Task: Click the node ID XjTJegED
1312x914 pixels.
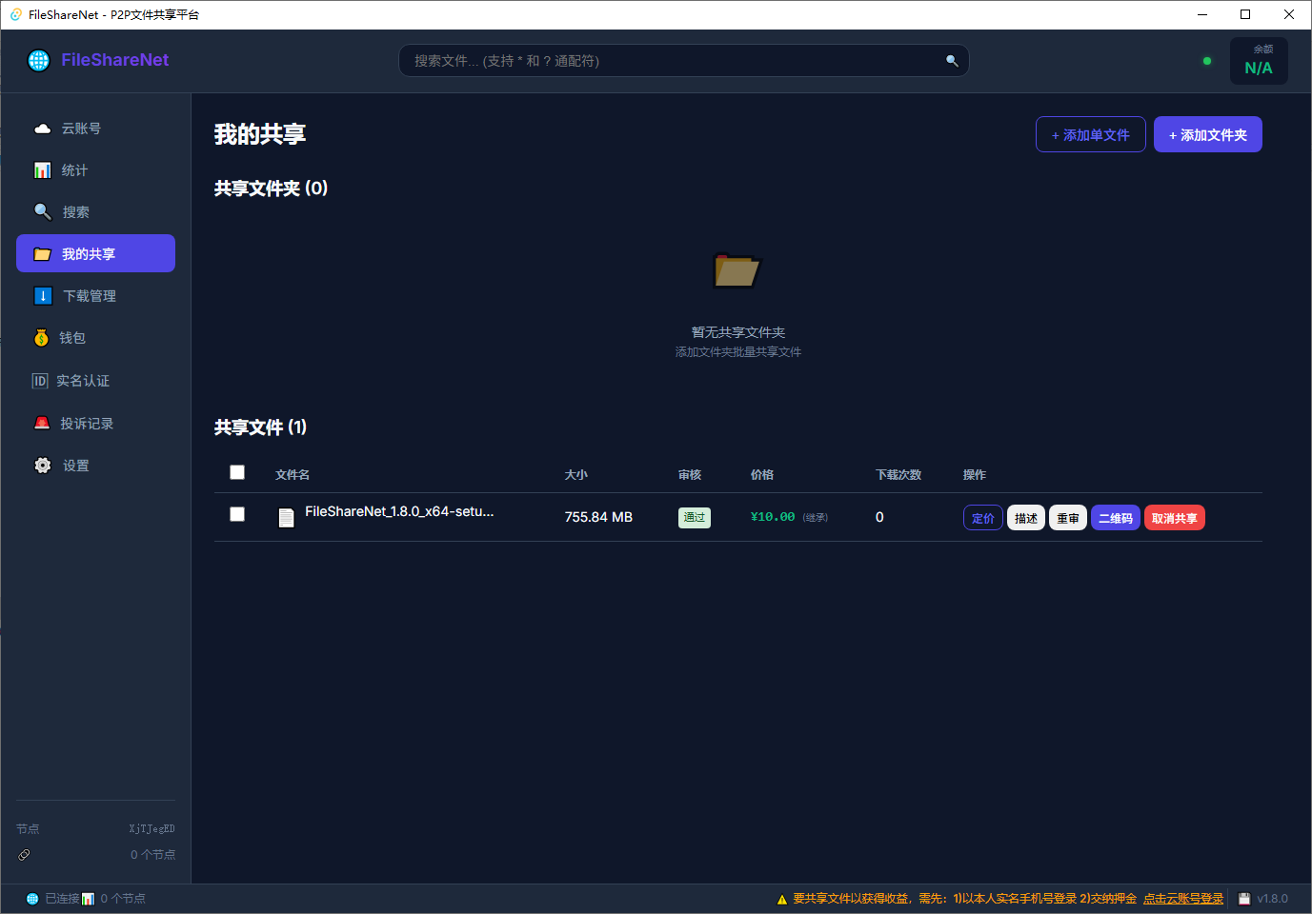Action: pyautogui.click(x=152, y=829)
